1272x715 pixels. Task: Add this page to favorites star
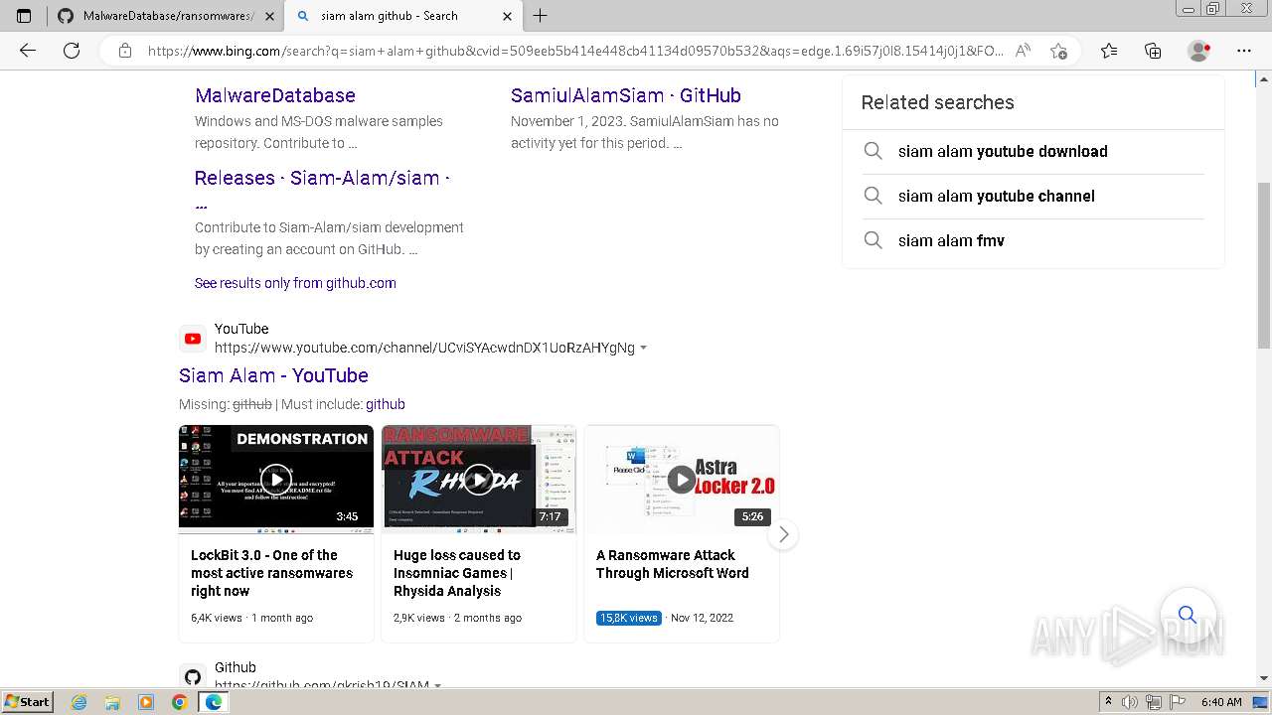coord(1058,51)
